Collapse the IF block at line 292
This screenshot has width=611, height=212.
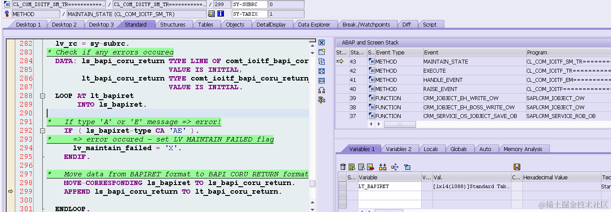[x=42, y=131]
